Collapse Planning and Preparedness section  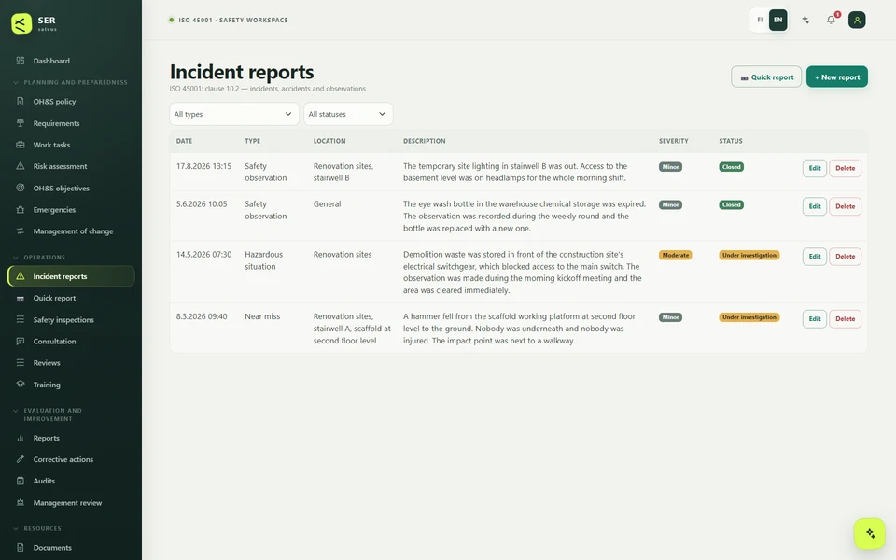coord(70,82)
